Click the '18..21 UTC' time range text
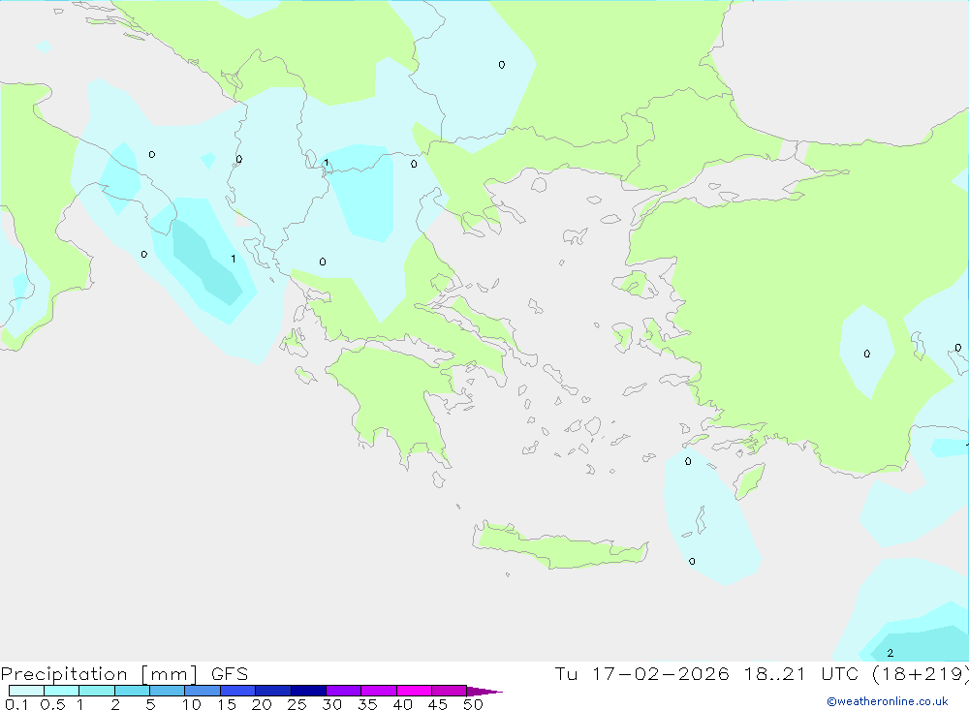This screenshot has height=710, width=969. pos(801,673)
